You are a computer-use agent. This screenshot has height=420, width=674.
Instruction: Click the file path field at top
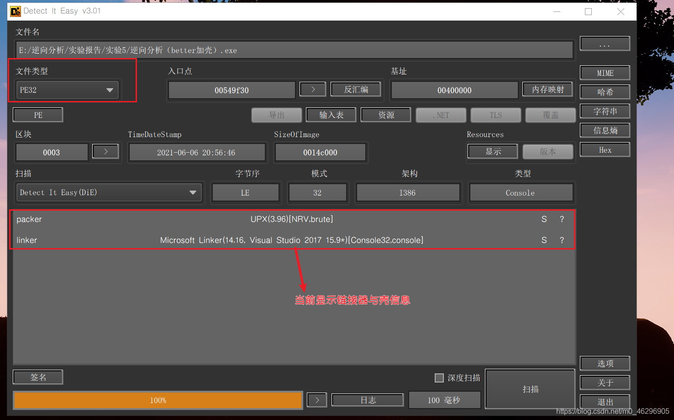(295, 50)
